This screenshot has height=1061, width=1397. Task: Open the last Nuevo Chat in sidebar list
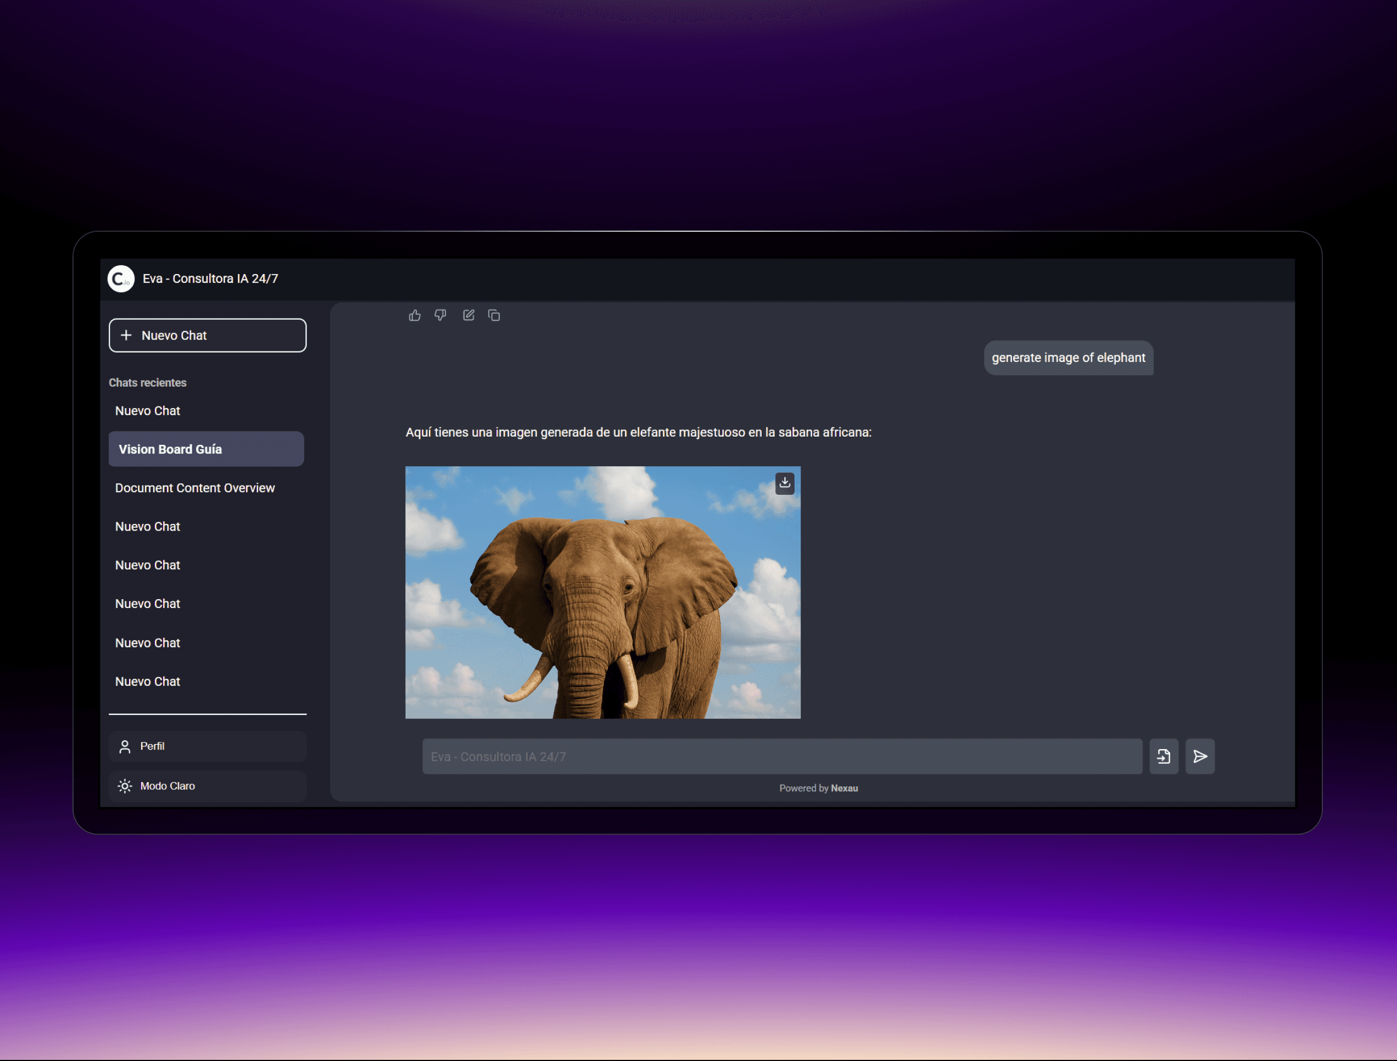148,681
